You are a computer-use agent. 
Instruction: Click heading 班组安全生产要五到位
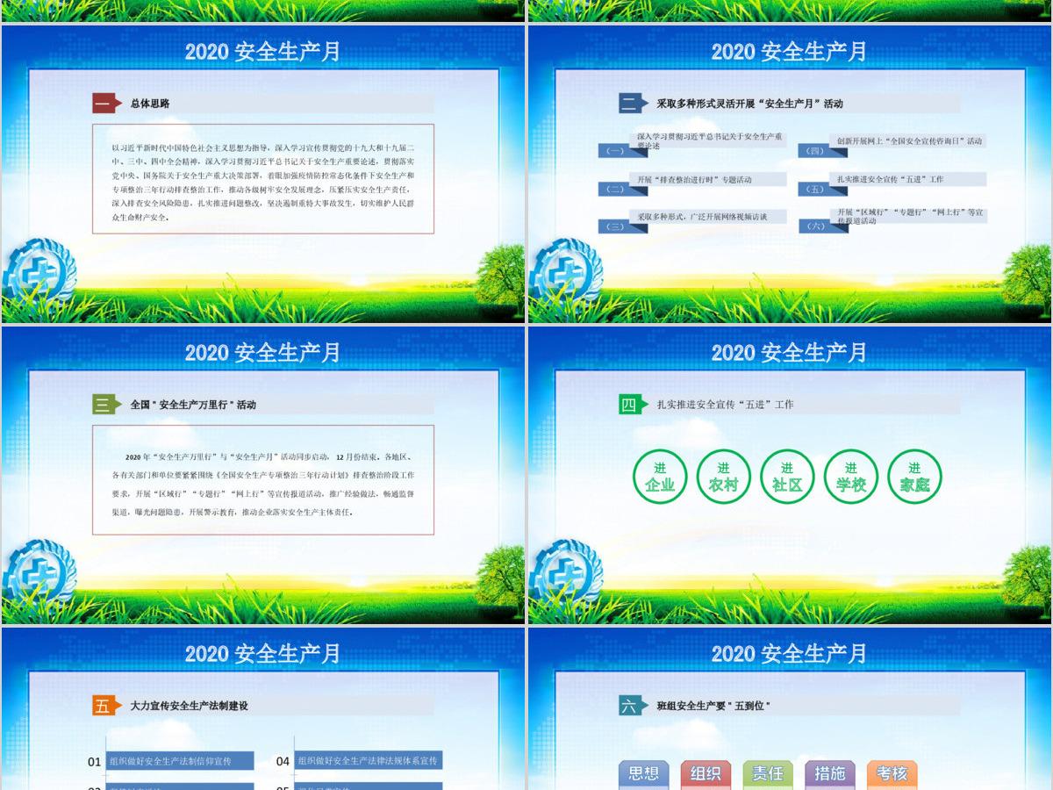[x=713, y=706]
